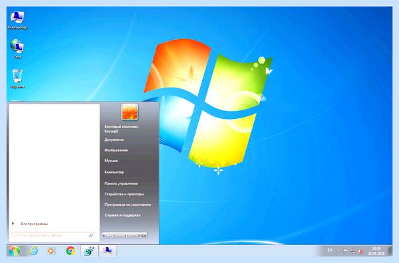Open Устройства и принтеры
399x263 pixels.
[x=124, y=194]
